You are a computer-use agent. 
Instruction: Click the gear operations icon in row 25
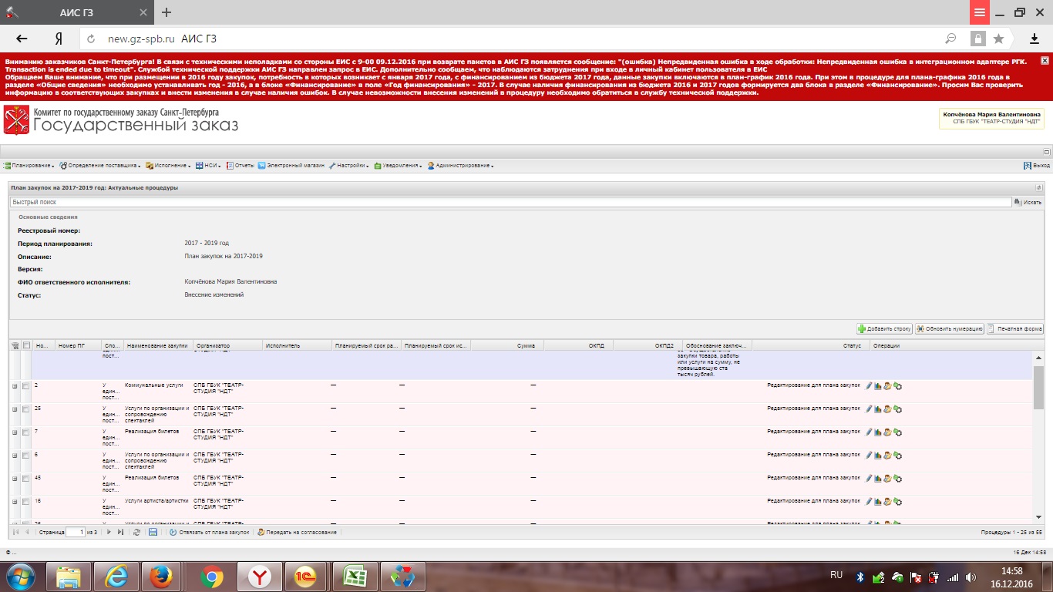point(897,409)
